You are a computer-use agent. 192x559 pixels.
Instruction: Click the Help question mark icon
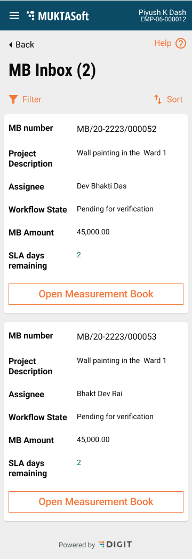click(181, 43)
